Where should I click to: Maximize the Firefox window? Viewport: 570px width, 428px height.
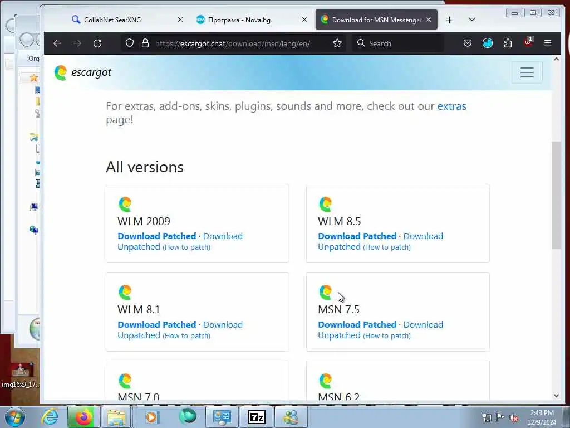(533, 13)
